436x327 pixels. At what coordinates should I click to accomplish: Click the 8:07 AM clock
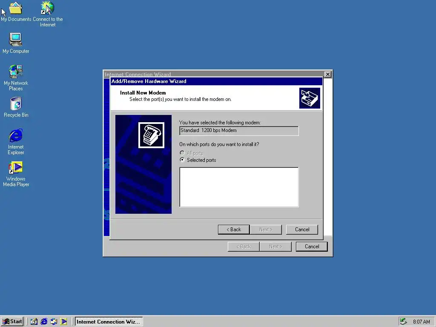(421, 322)
